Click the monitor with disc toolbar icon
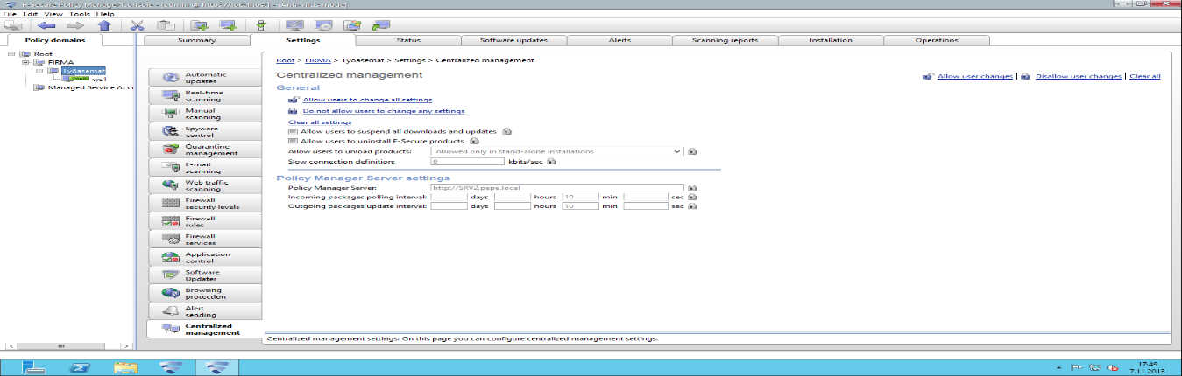The image size is (1182, 376). click(324, 25)
